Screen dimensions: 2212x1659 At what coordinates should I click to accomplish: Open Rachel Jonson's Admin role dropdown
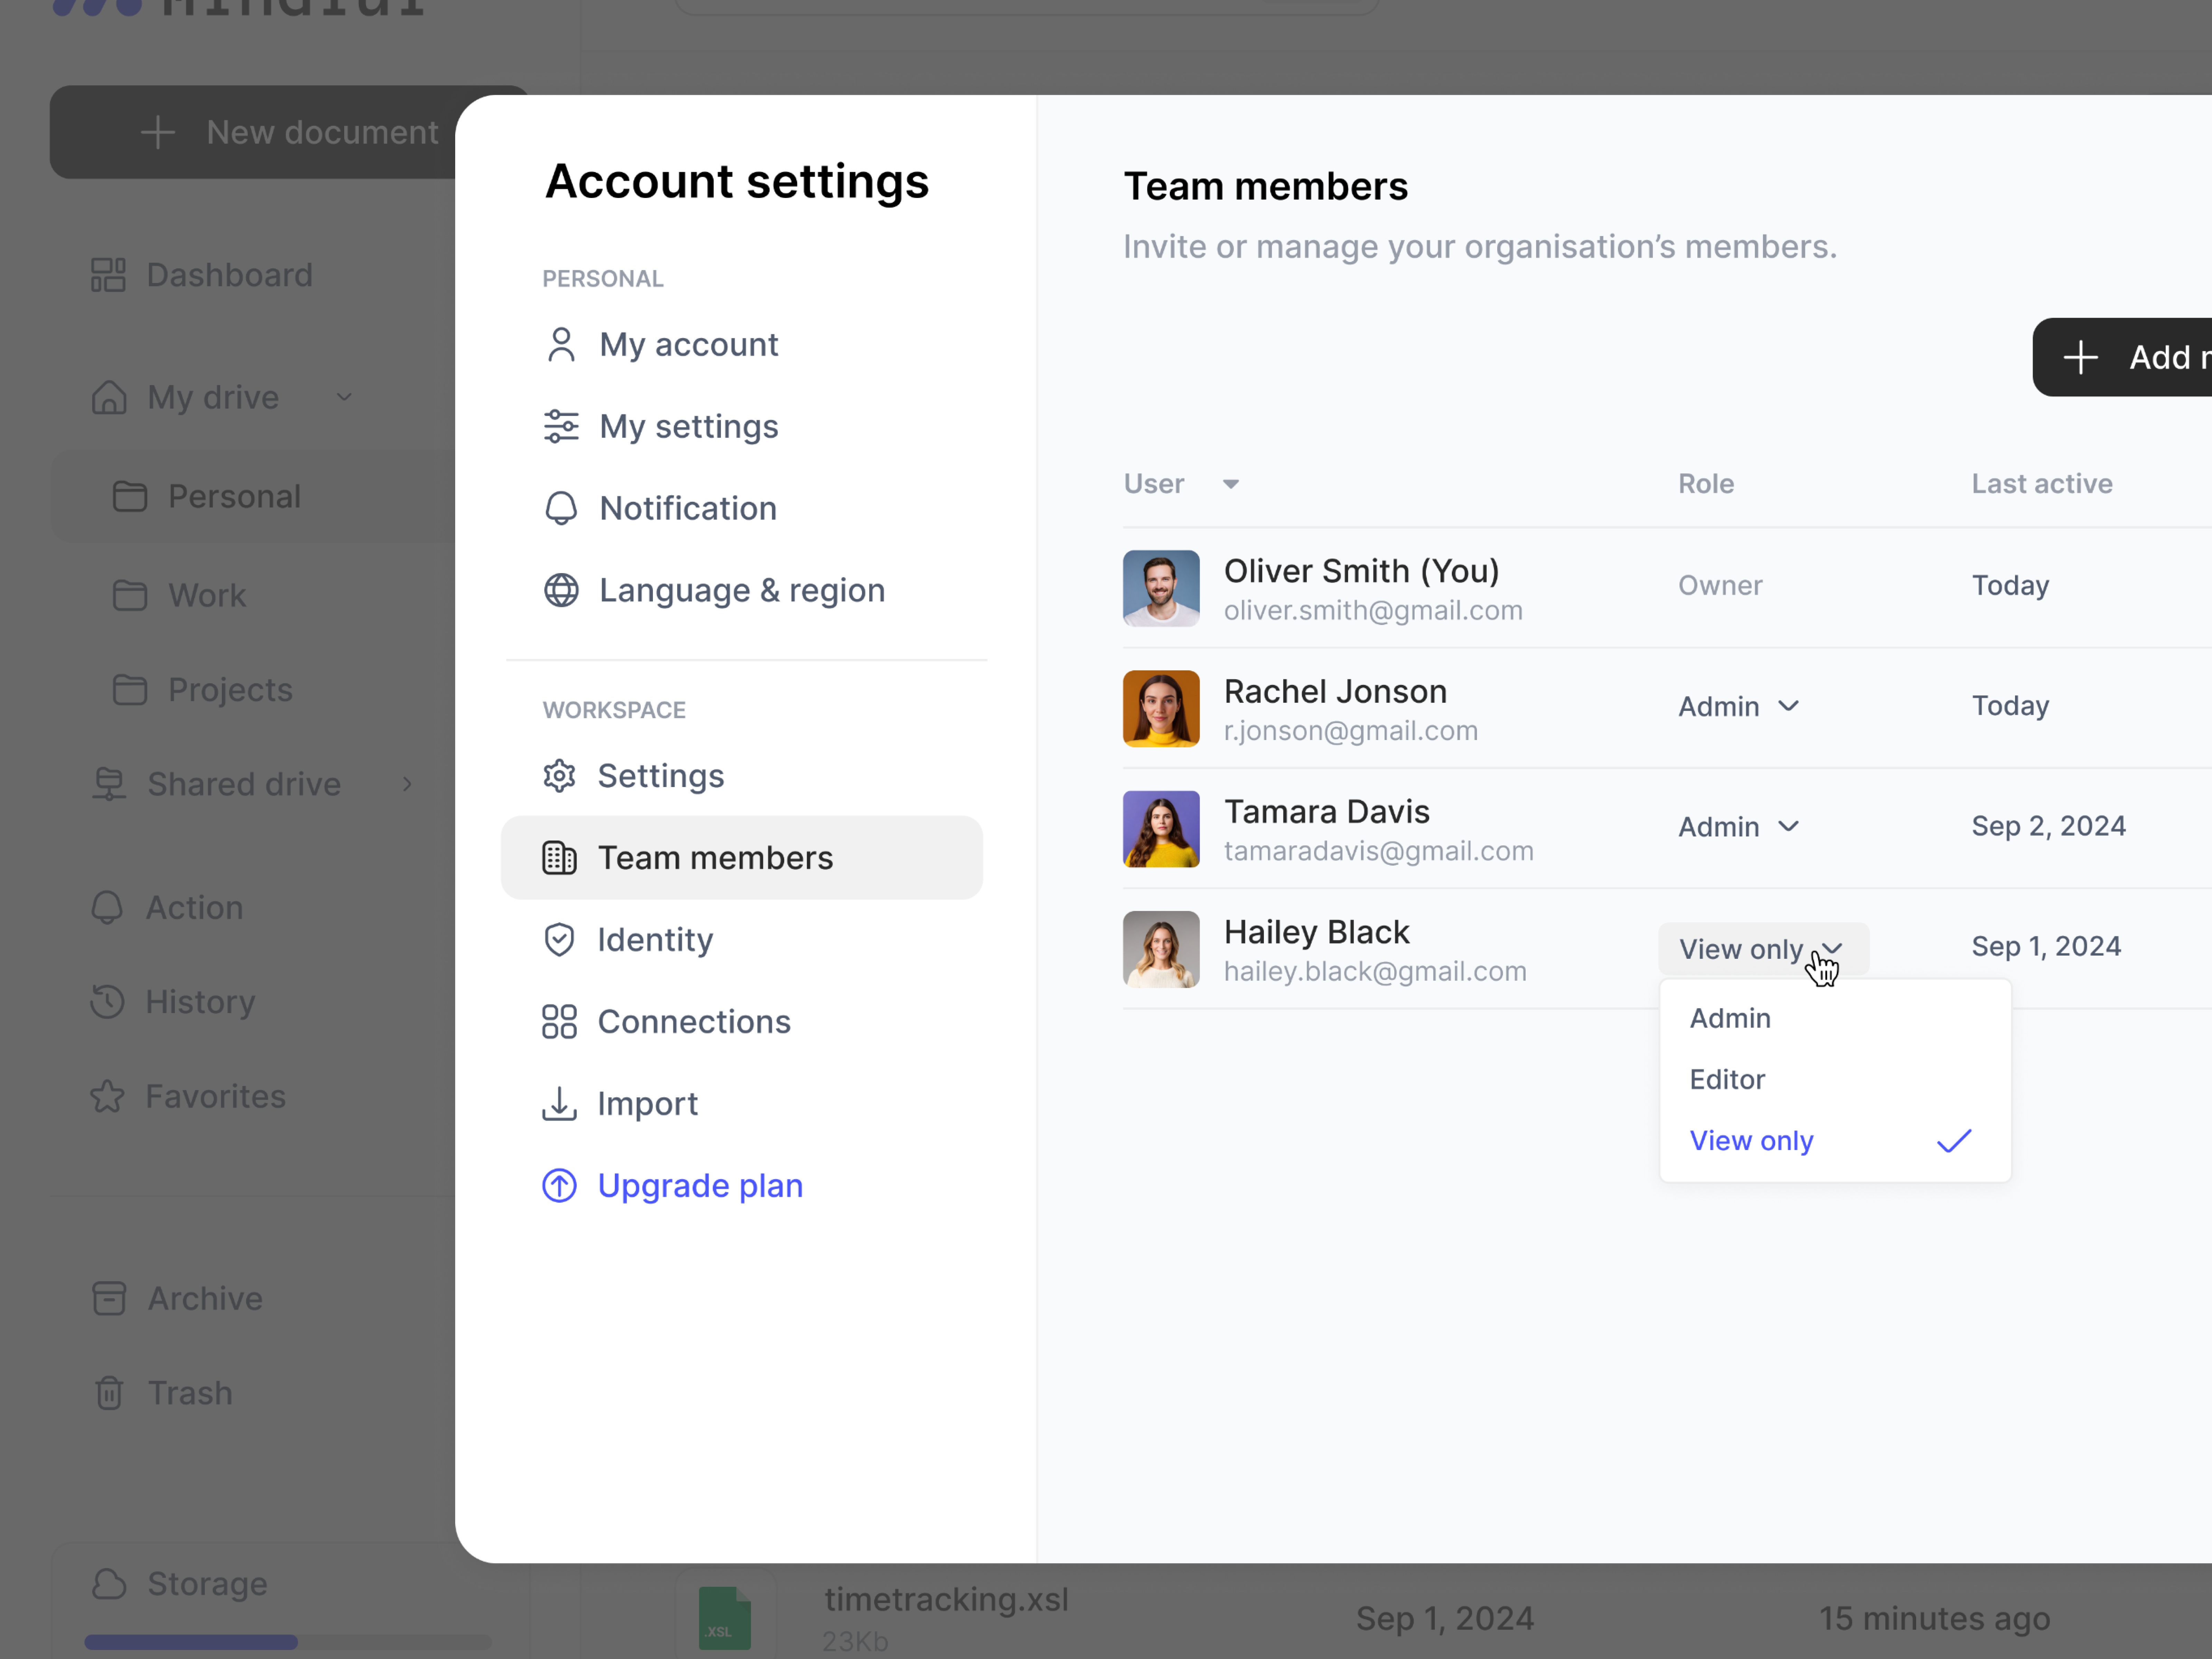pos(1739,707)
